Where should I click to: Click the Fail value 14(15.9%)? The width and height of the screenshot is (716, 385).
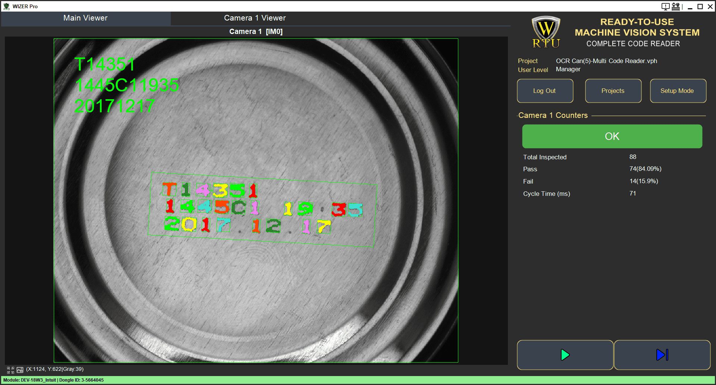point(644,181)
